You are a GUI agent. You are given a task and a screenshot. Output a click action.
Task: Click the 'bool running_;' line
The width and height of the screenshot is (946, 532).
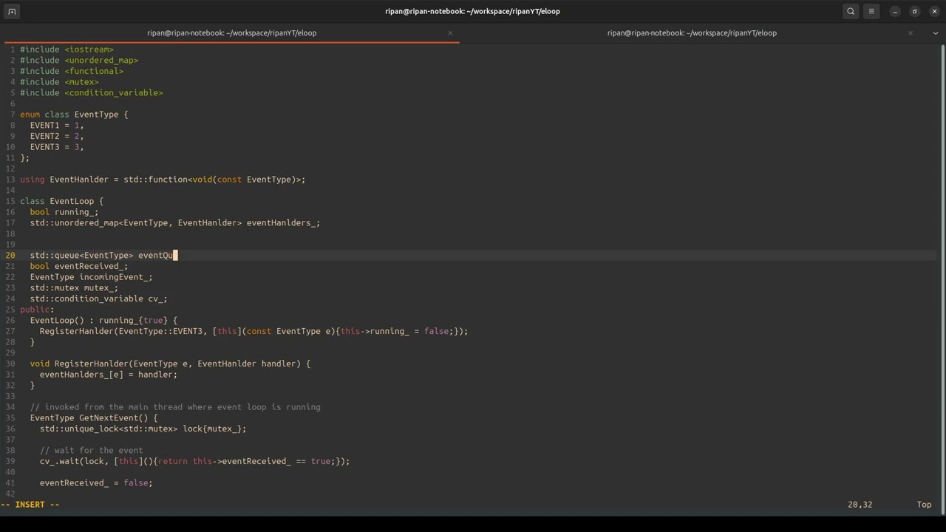click(64, 212)
